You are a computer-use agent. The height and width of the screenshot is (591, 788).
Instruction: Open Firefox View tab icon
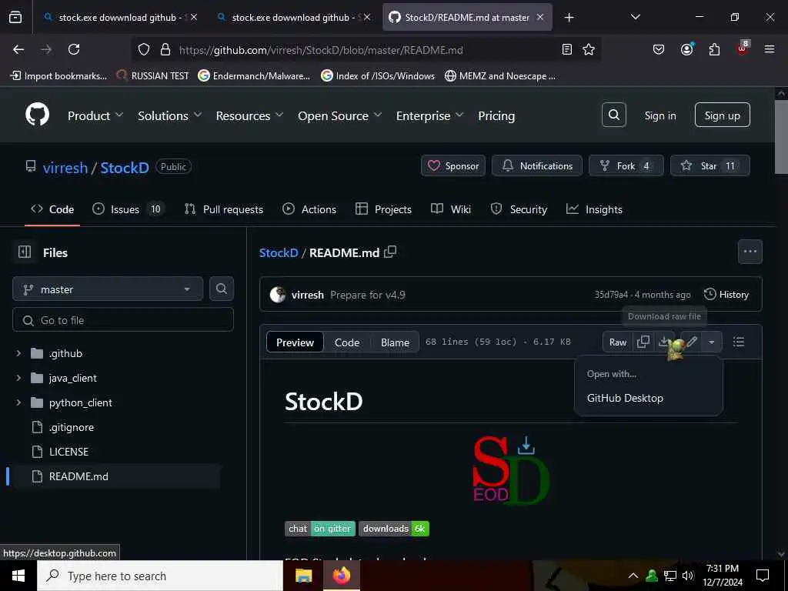tap(15, 17)
